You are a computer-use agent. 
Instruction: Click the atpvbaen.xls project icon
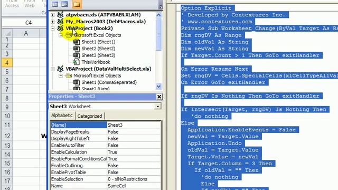[x=60, y=15]
